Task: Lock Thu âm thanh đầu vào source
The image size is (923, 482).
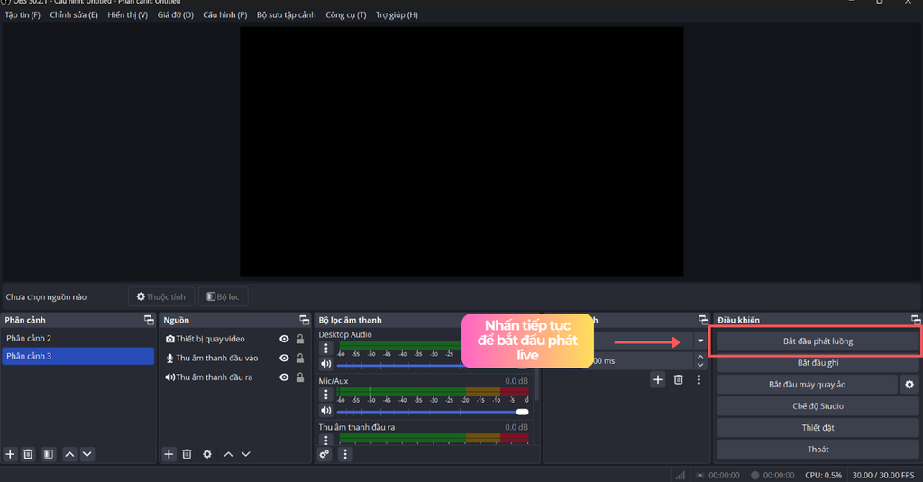Action: coord(300,358)
